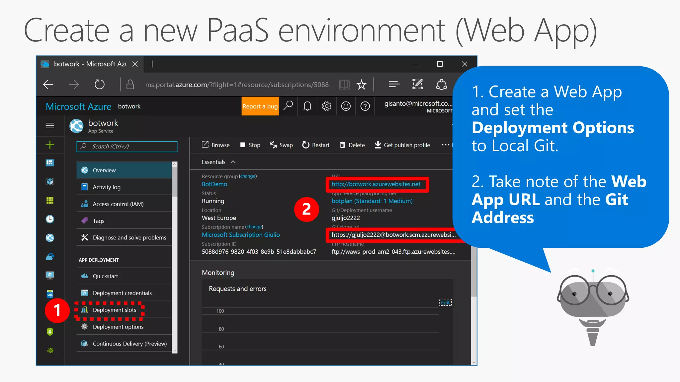Screen dimensions: 680x382
Task: Open the botwork.azurewebsites.net URL link
Action: [x=376, y=184]
